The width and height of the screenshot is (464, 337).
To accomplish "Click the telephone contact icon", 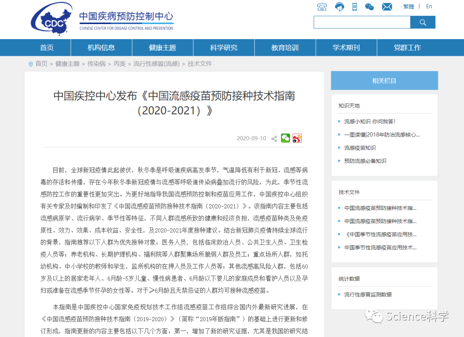I will pyautogui.click(x=322, y=6).
